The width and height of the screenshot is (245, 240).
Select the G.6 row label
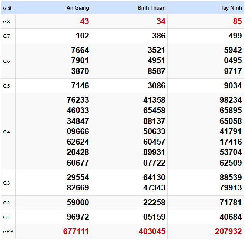[x=6, y=61]
